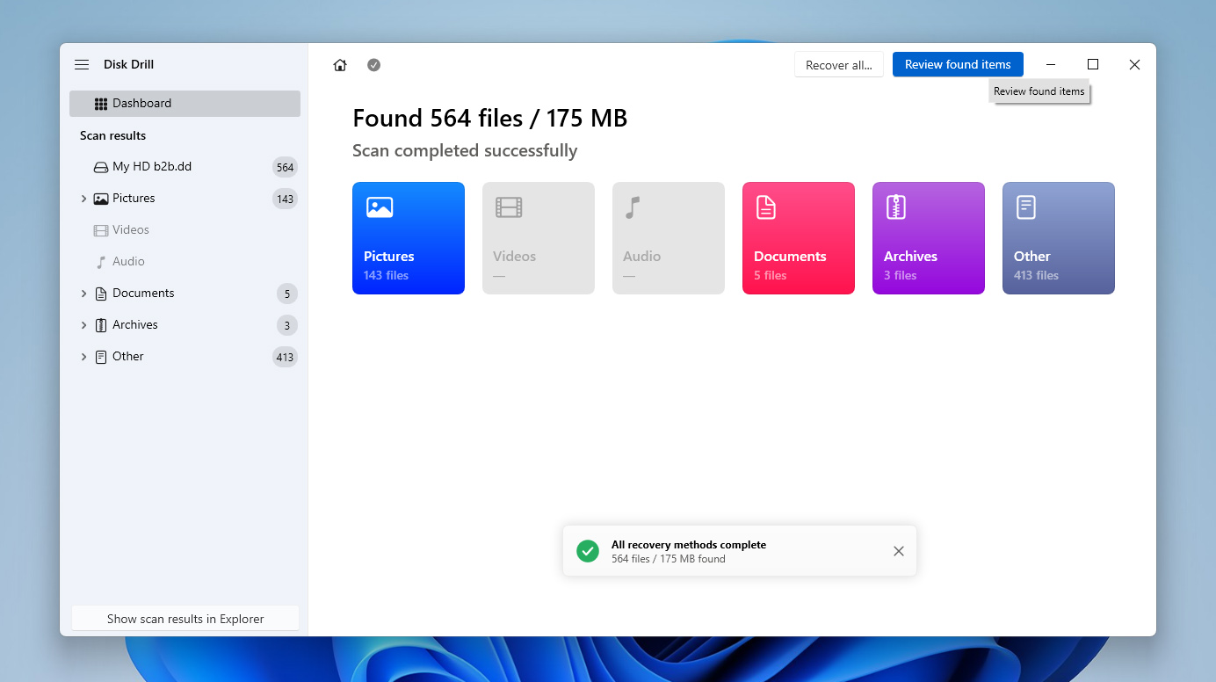
Task: Open My HD b2b.dd scan result
Action: coord(185,167)
